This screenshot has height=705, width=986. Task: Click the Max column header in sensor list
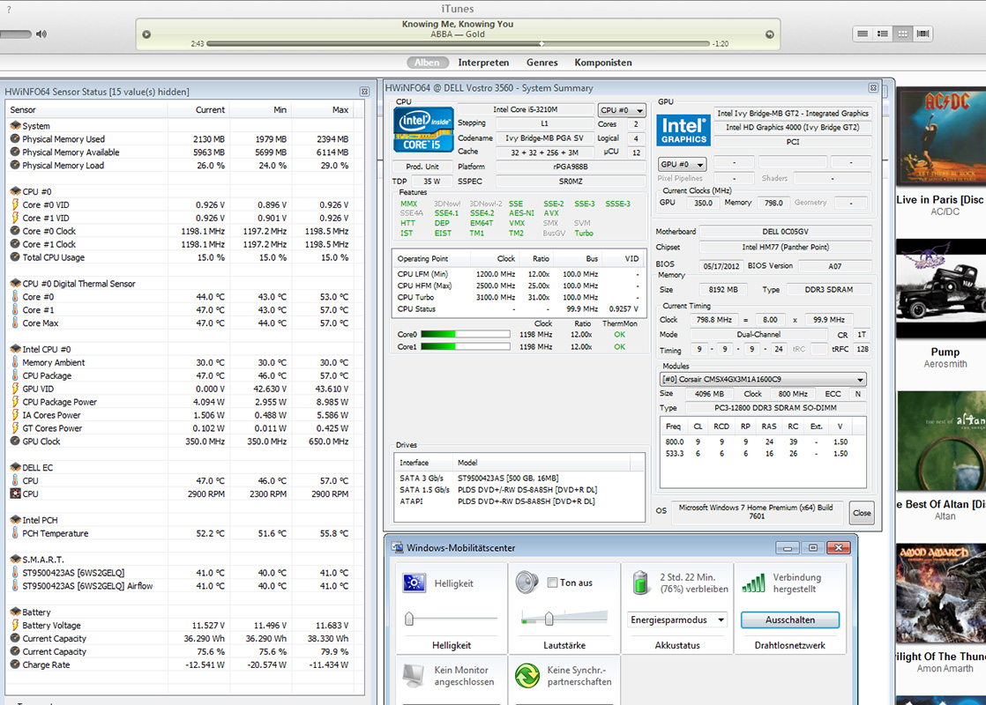click(322, 109)
